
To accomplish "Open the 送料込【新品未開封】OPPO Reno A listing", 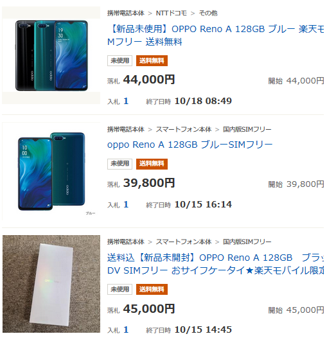I will point(215,264).
